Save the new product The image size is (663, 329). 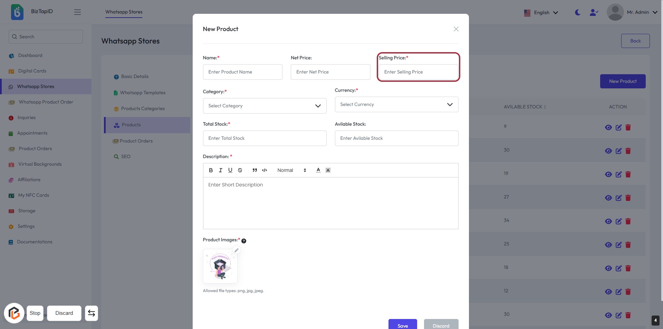point(403,325)
